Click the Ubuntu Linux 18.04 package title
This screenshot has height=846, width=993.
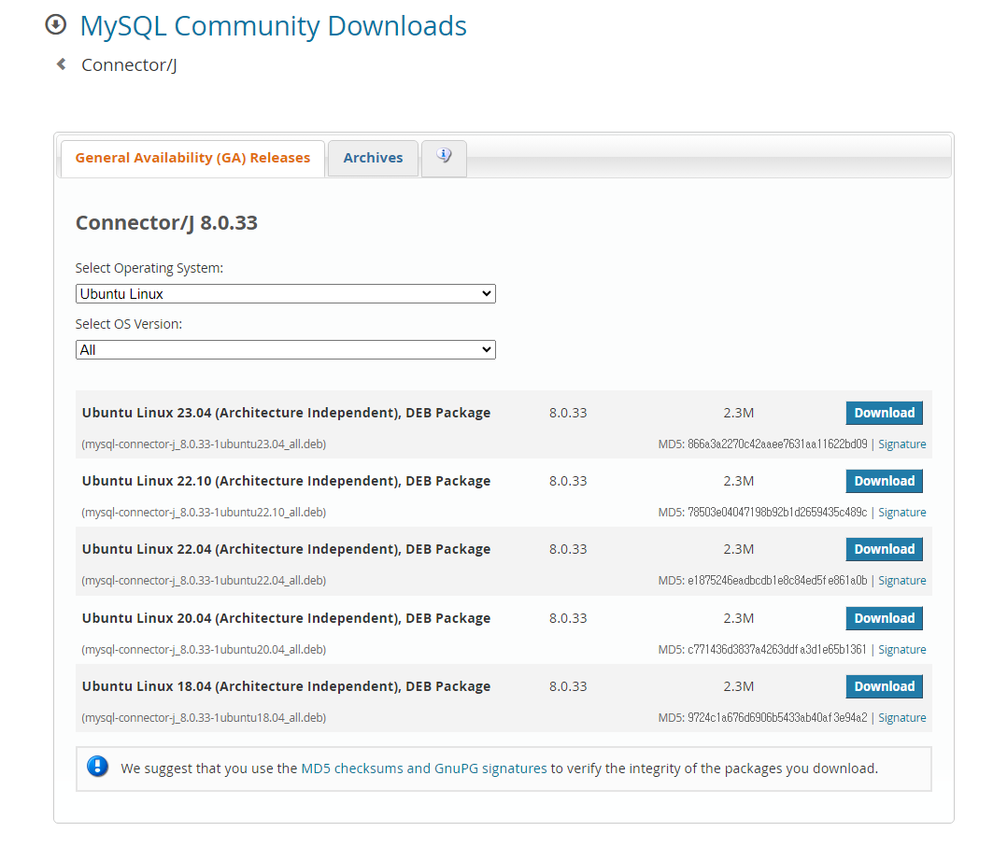point(286,687)
